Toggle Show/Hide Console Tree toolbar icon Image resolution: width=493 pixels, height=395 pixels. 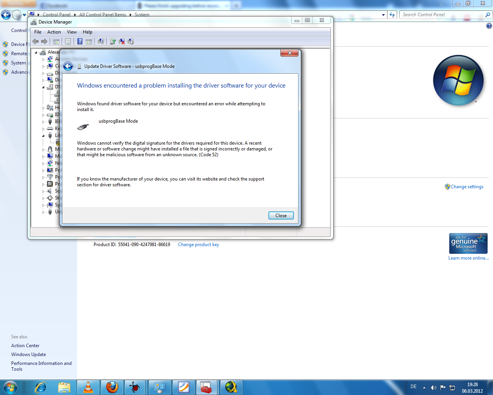click(56, 41)
